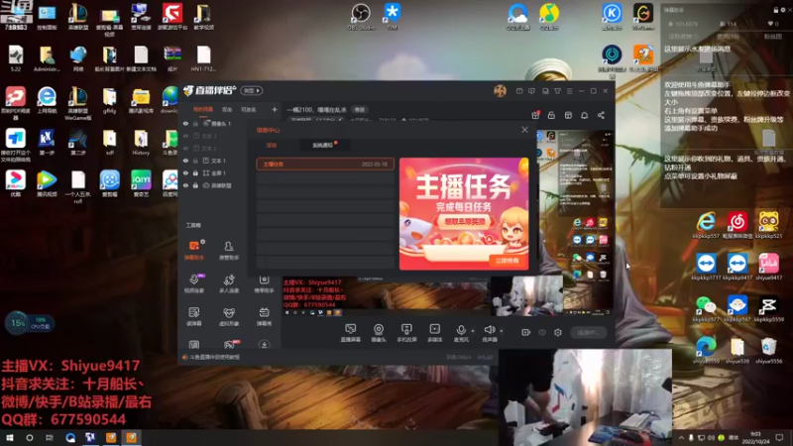The image size is (793, 446).
Task: Click the CPU usage floating widget
Action: click(29, 323)
